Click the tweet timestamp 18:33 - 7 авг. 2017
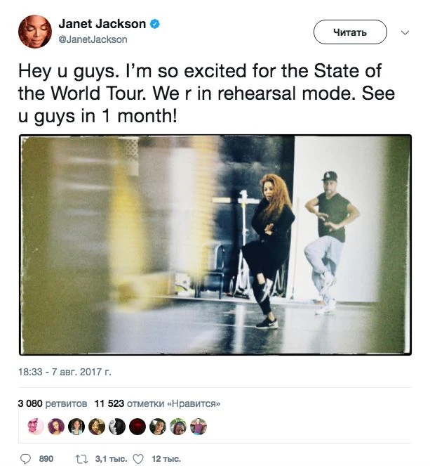Screen dimensions: 430x466 click(65, 370)
